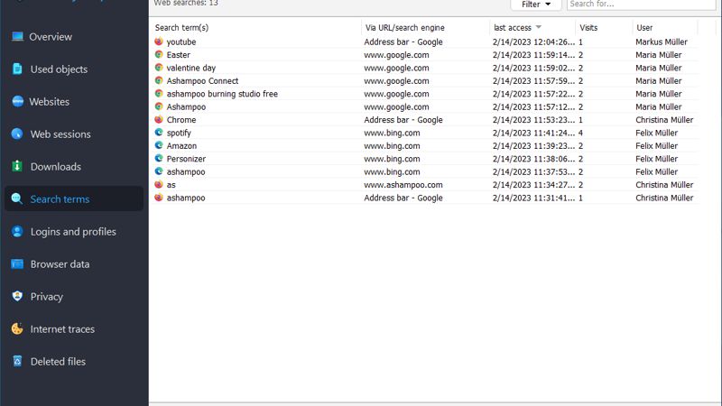The image size is (722, 406).
Task: Click www.ashampoo.com in the URL column
Action: click(x=403, y=185)
